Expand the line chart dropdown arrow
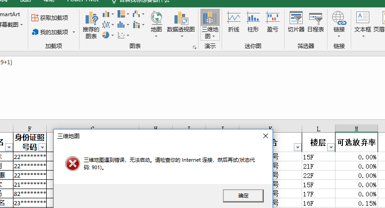This screenshot has width=385, height=208. [x=113, y=25]
